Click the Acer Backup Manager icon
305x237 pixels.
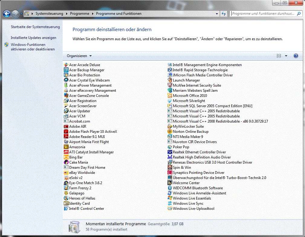coord(66,70)
